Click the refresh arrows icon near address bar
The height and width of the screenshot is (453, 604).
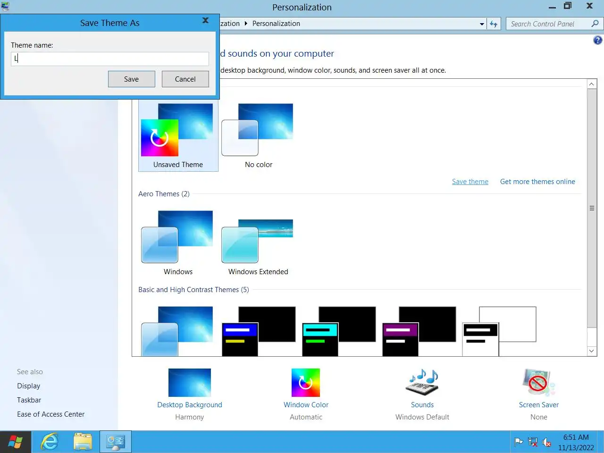pos(494,24)
